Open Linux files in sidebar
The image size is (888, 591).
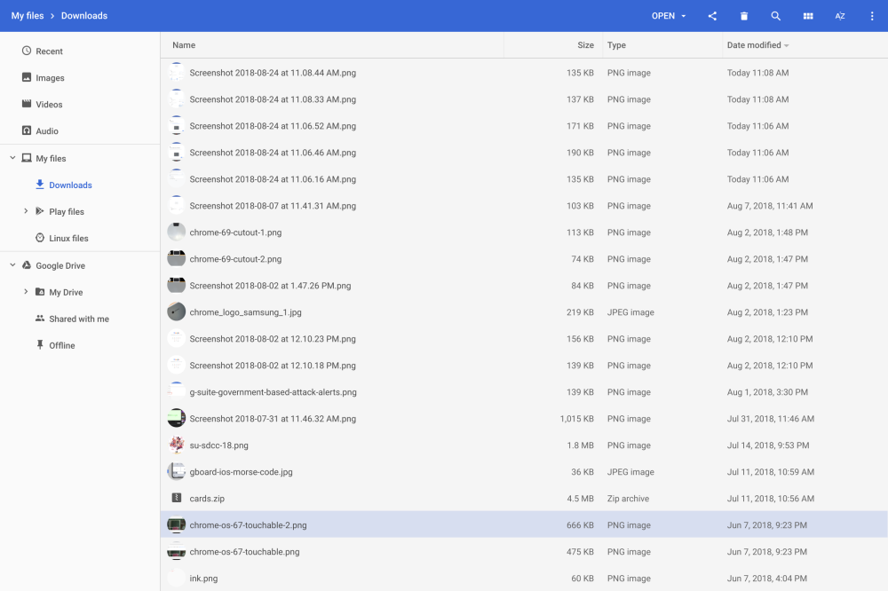click(x=68, y=239)
